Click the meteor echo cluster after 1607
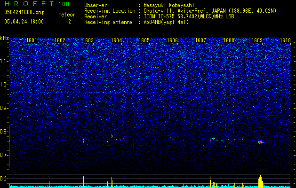This screenshot has height=188, width=296. (x=212, y=140)
